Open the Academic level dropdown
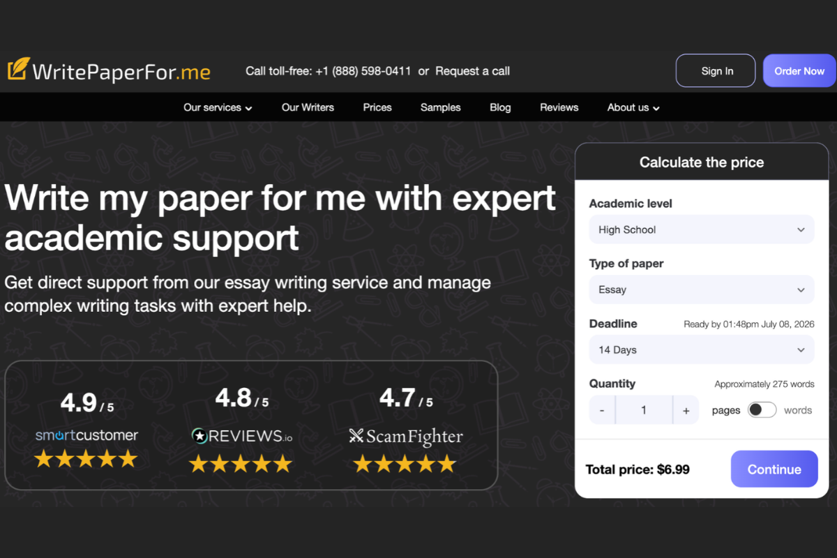This screenshot has width=837, height=558. pyautogui.click(x=702, y=229)
